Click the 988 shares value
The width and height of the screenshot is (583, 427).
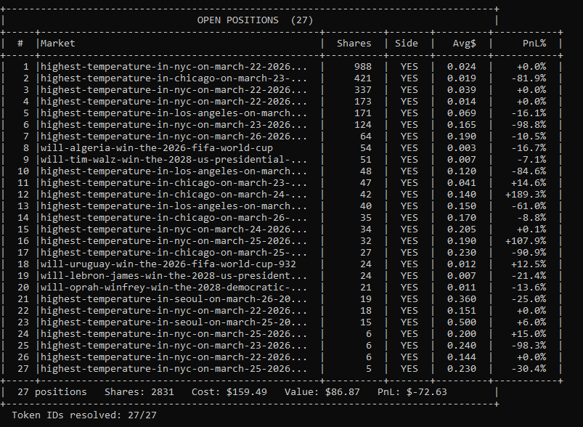click(x=363, y=67)
